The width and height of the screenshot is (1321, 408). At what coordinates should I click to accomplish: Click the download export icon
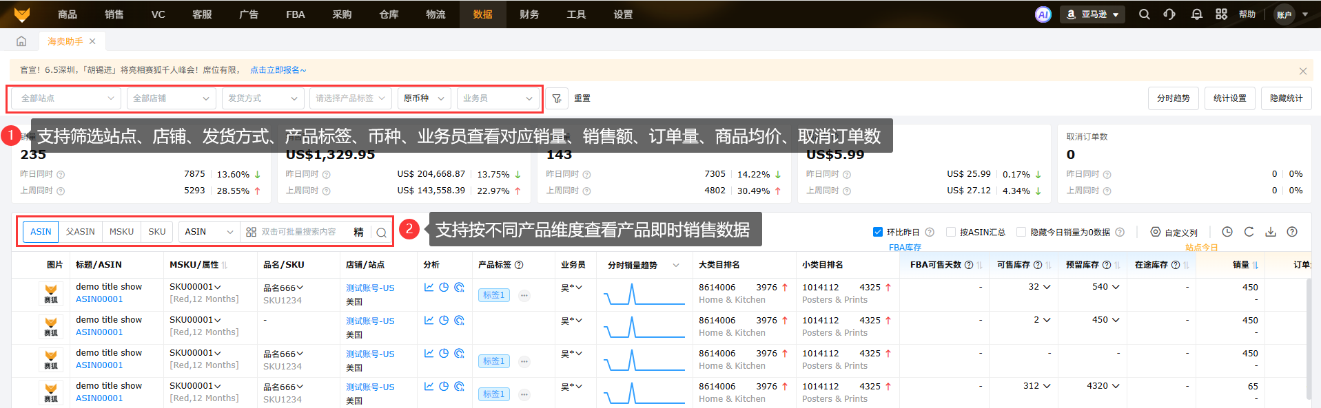click(1271, 232)
